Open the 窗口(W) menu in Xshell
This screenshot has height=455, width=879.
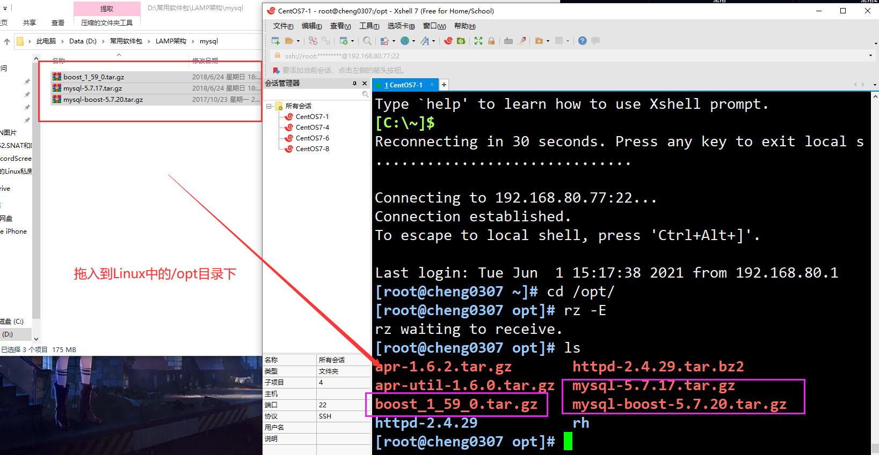click(434, 26)
